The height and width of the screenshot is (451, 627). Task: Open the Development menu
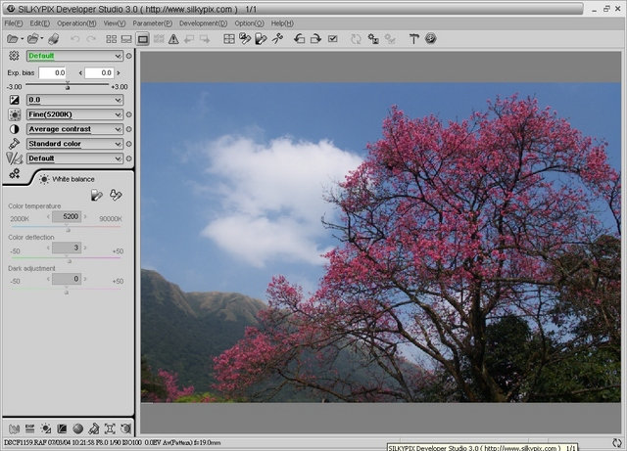tap(203, 23)
